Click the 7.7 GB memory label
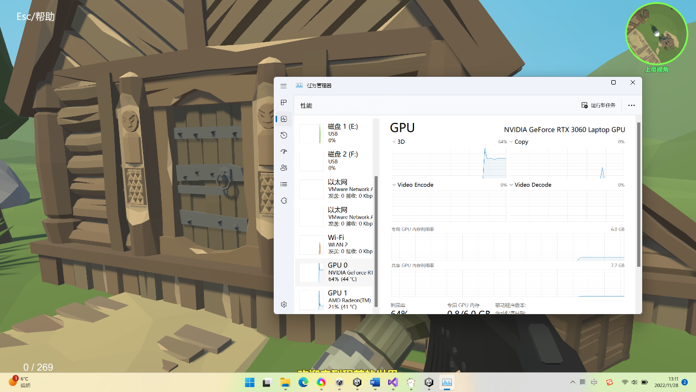 [x=618, y=266]
